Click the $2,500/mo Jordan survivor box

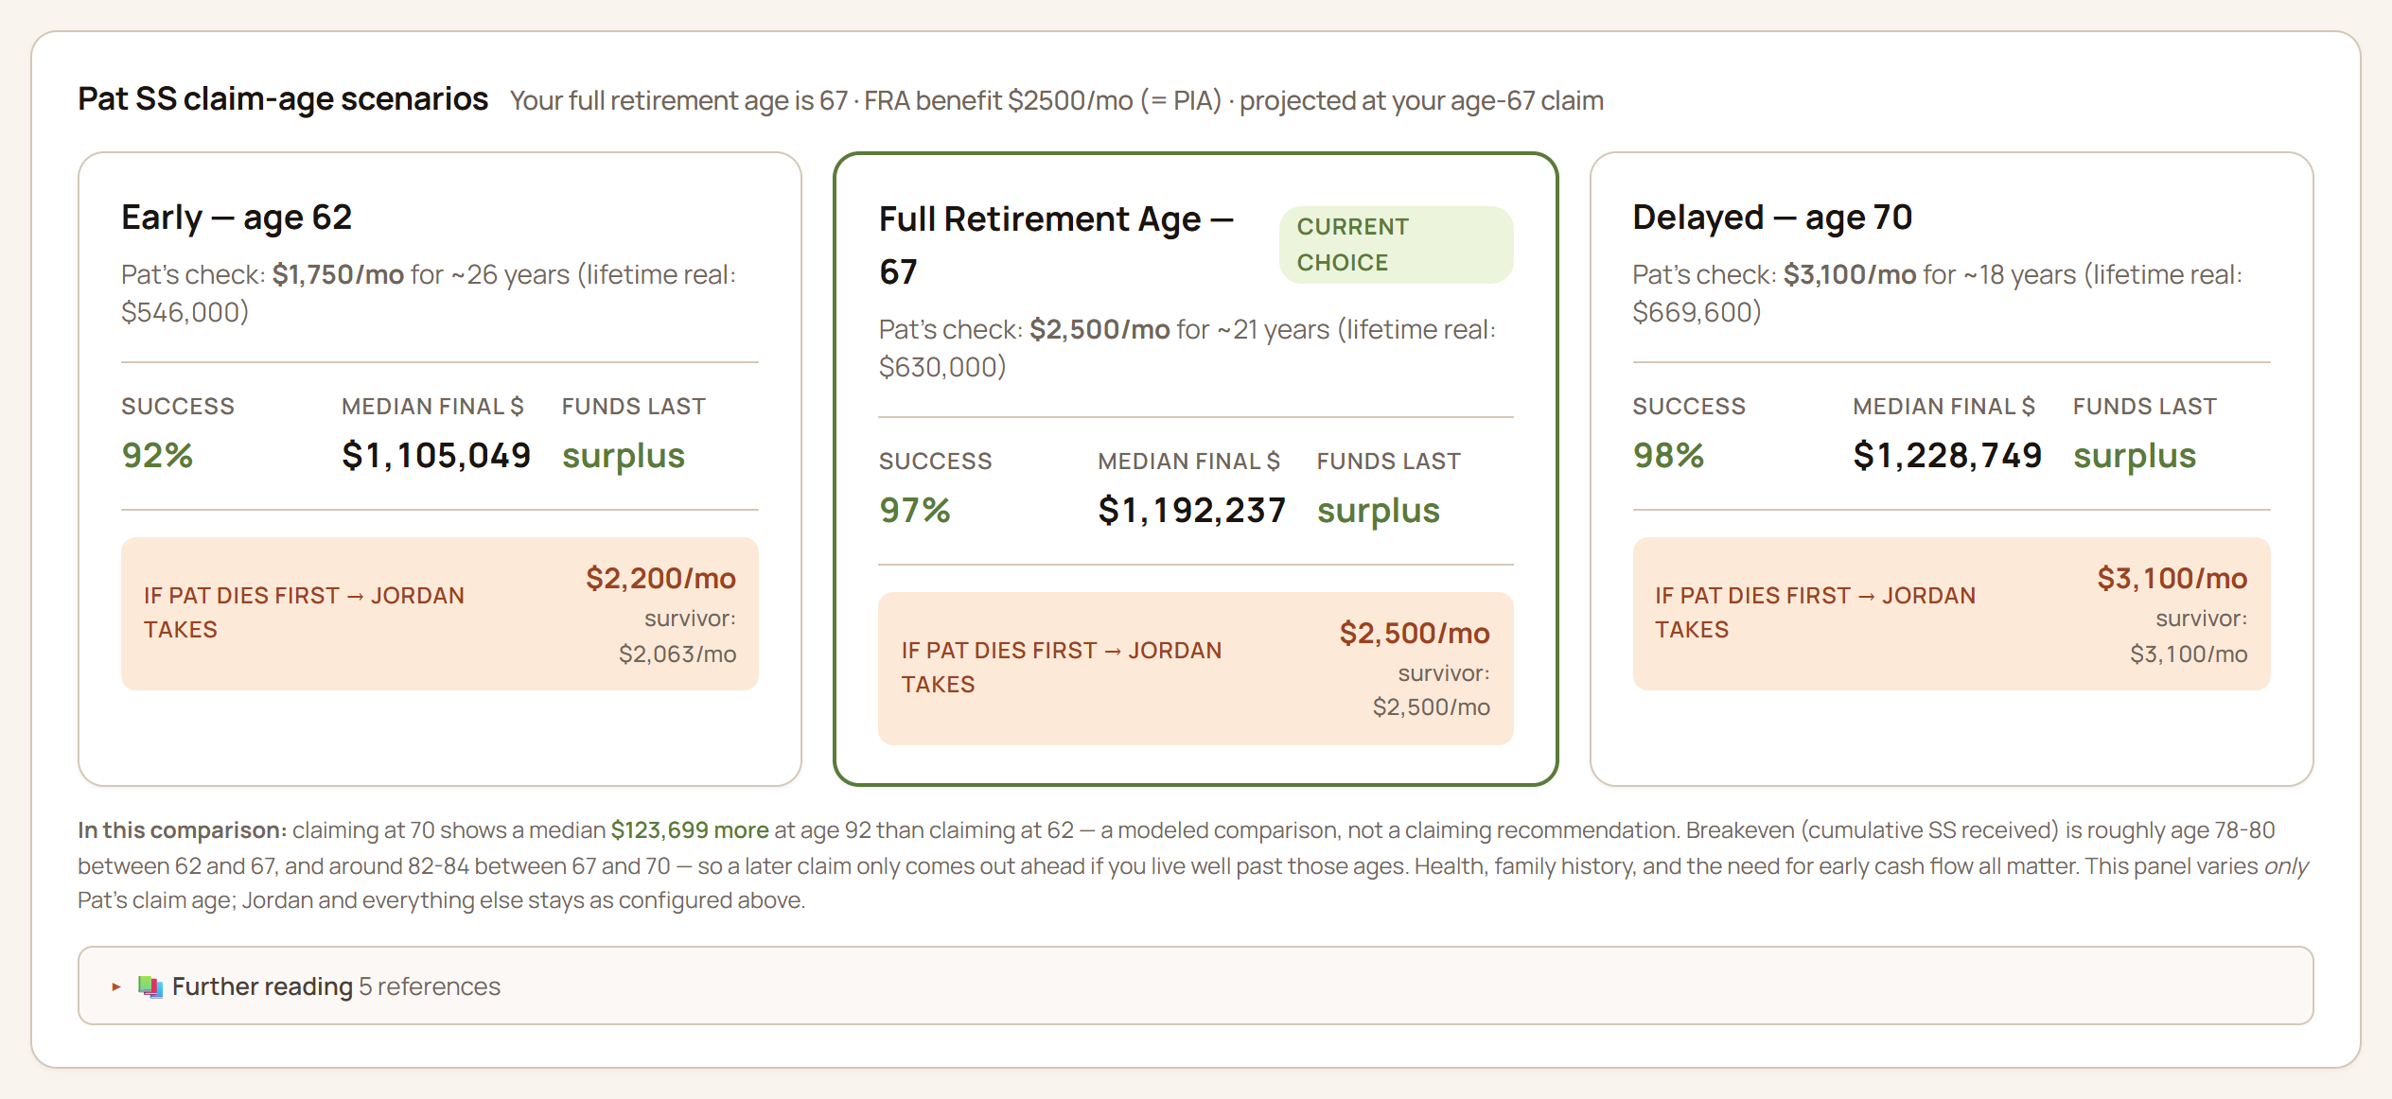(1195, 669)
